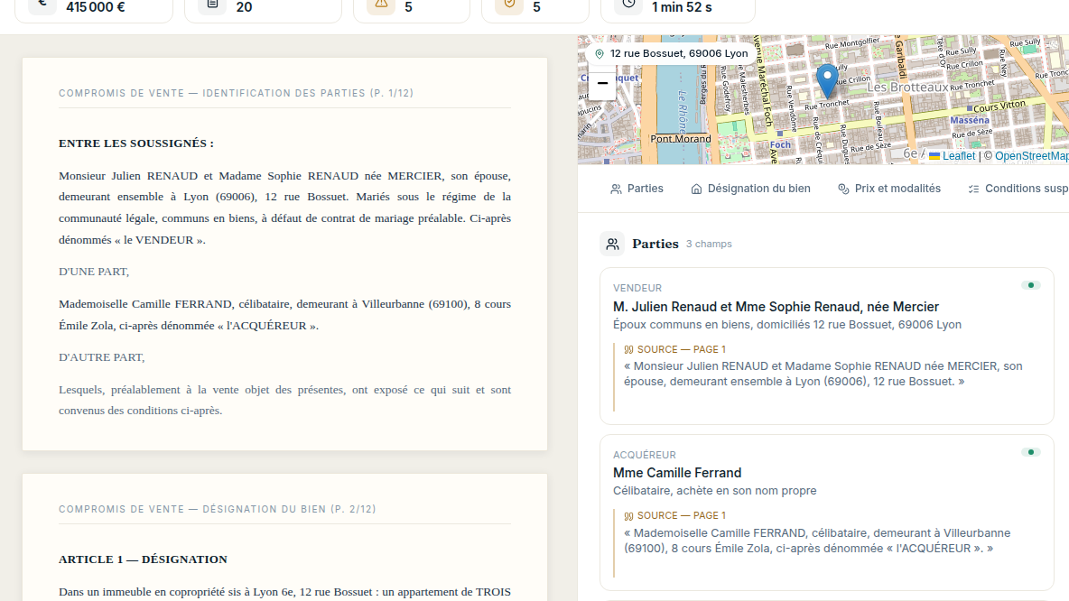Select the Prix et modalités tab
This screenshot has height=601, width=1069.
click(x=889, y=189)
